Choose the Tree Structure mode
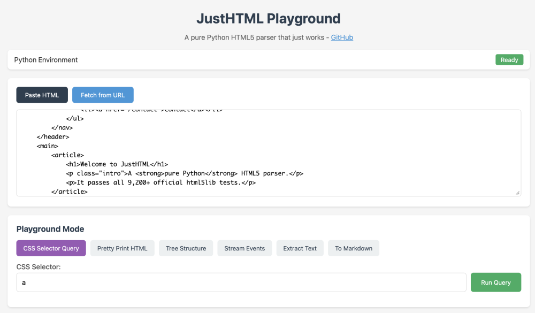The image size is (535, 313). tap(186, 248)
